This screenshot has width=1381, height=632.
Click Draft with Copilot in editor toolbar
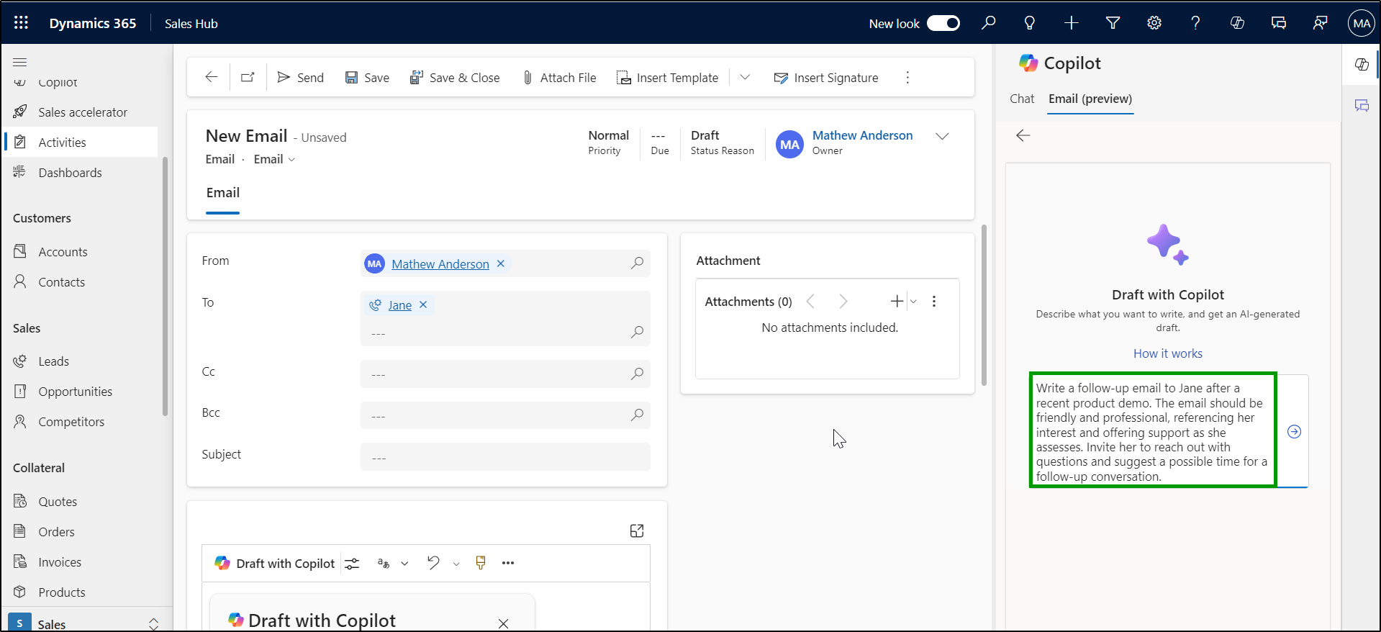(275, 564)
